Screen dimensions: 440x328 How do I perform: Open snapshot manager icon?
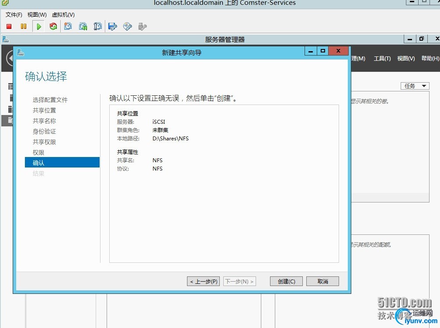[x=97, y=26]
